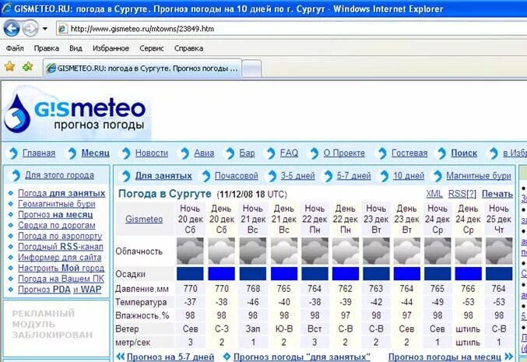Click precipitation swatch for День 21 дек
The image size is (527, 362).
pyautogui.click(x=284, y=273)
